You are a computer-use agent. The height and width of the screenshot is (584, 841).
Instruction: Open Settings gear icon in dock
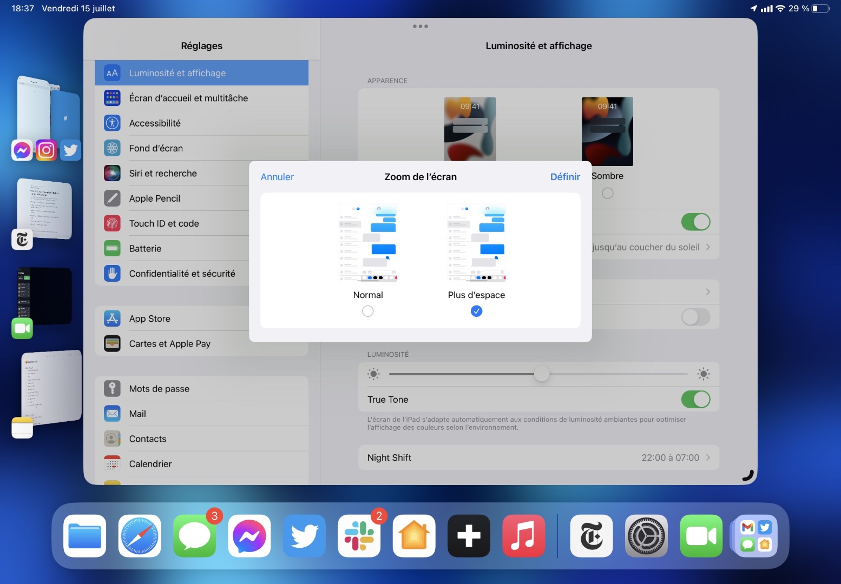[646, 536]
